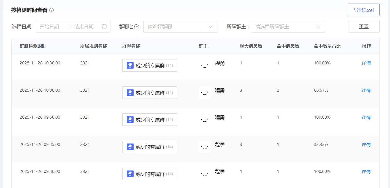This screenshot has height=188, width=390.
Task: Click the 开始日期 start date field
Action: pyautogui.click(x=50, y=26)
